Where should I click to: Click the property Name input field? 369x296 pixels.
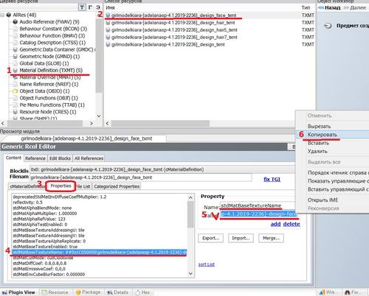pos(258,205)
